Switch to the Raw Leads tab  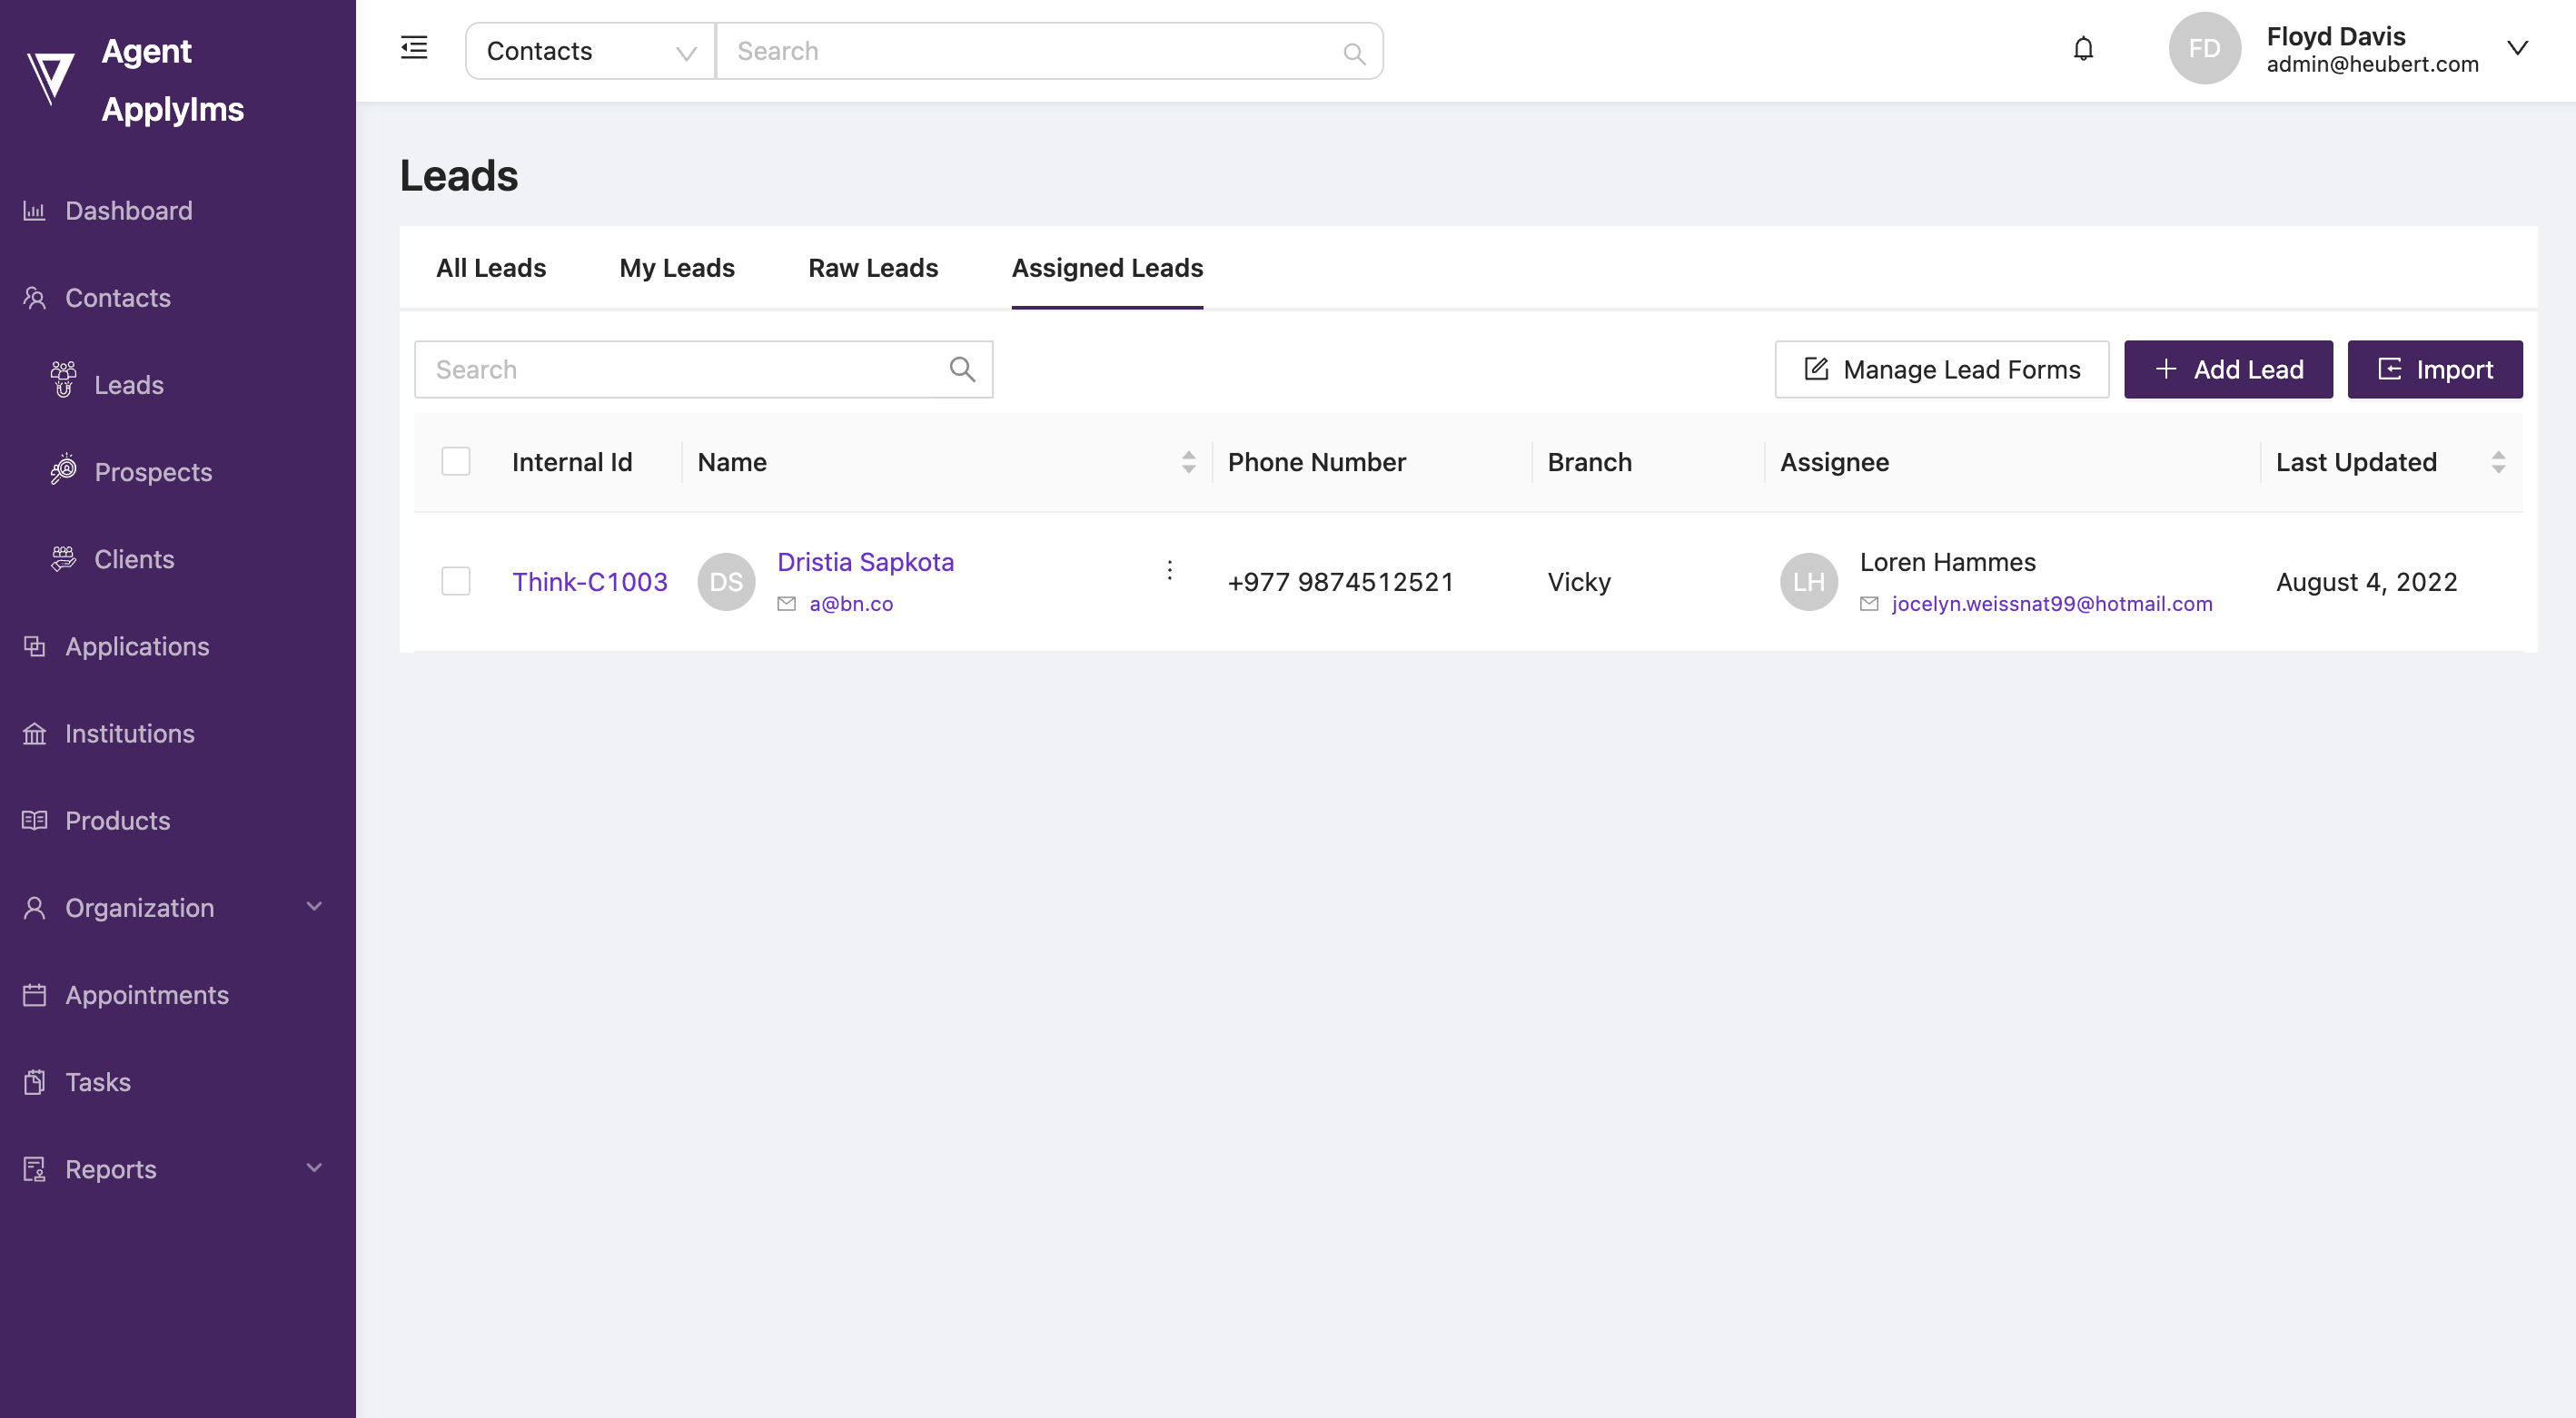tap(873, 268)
